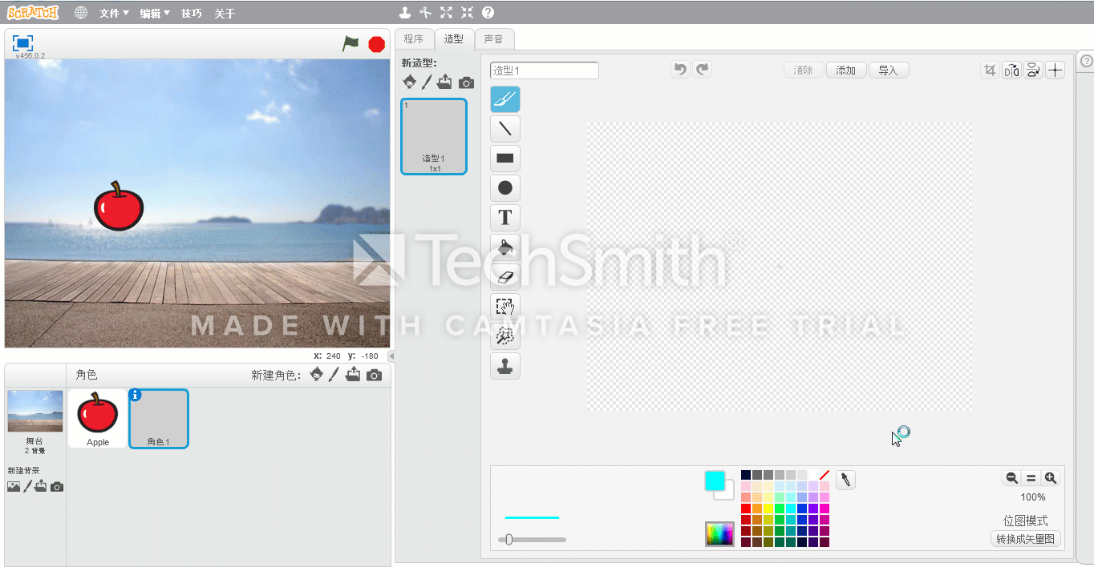The height and width of the screenshot is (567, 1094).
Task: Zoom in the paint canvas
Action: pyautogui.click(x=1051, y=478)
